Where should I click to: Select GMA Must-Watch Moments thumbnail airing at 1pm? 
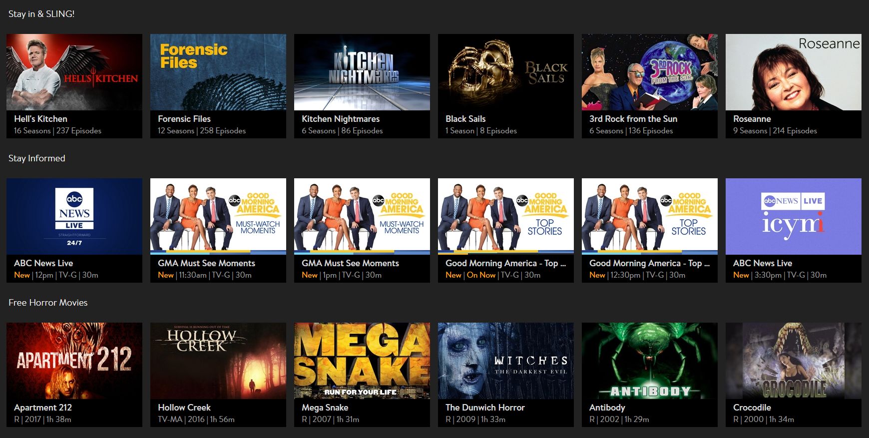[x=362, y=216]
